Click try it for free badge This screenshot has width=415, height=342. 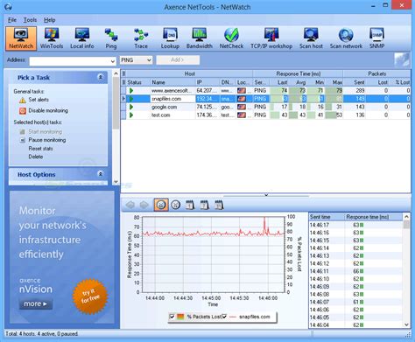90,297
